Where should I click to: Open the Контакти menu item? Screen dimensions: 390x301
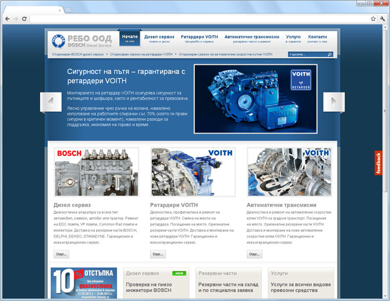click(x=317, y=38)
